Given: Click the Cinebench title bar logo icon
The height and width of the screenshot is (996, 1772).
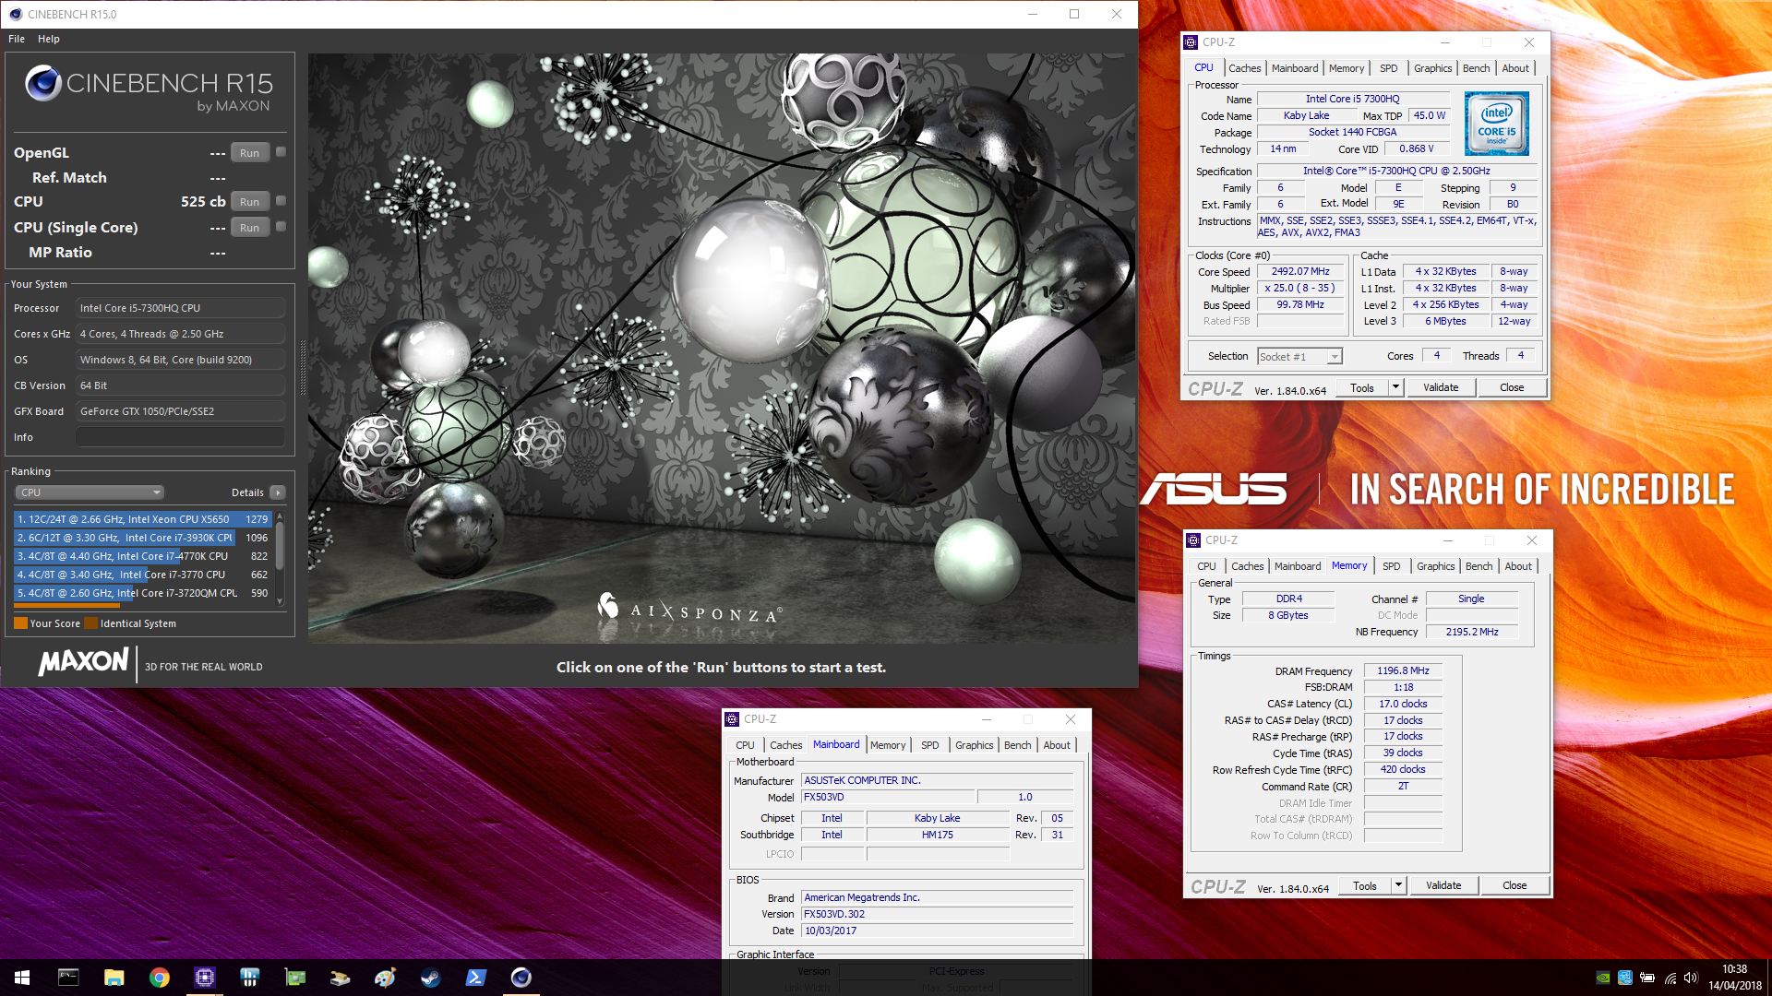Looking at the screenshot, I should [x=16, y=14].
